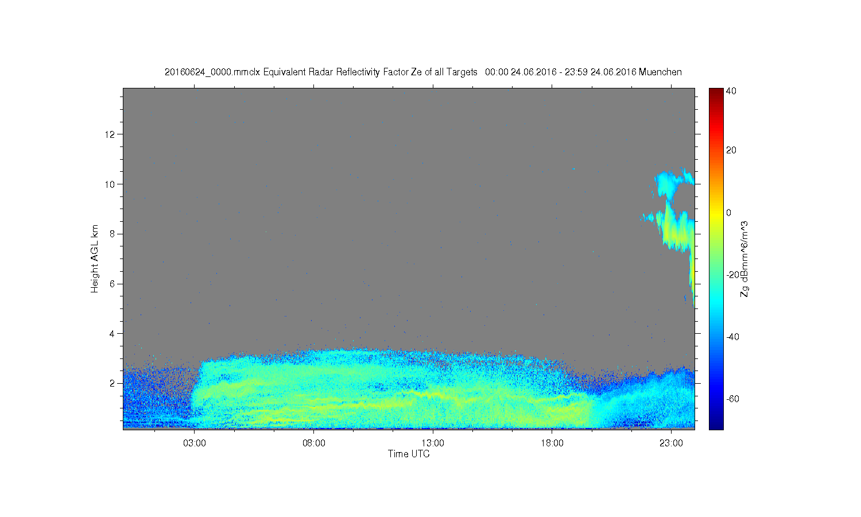
Task: Click the yellow-green cloud echo near 8 km
Action: pyautogui.click(x=676, y=229)
